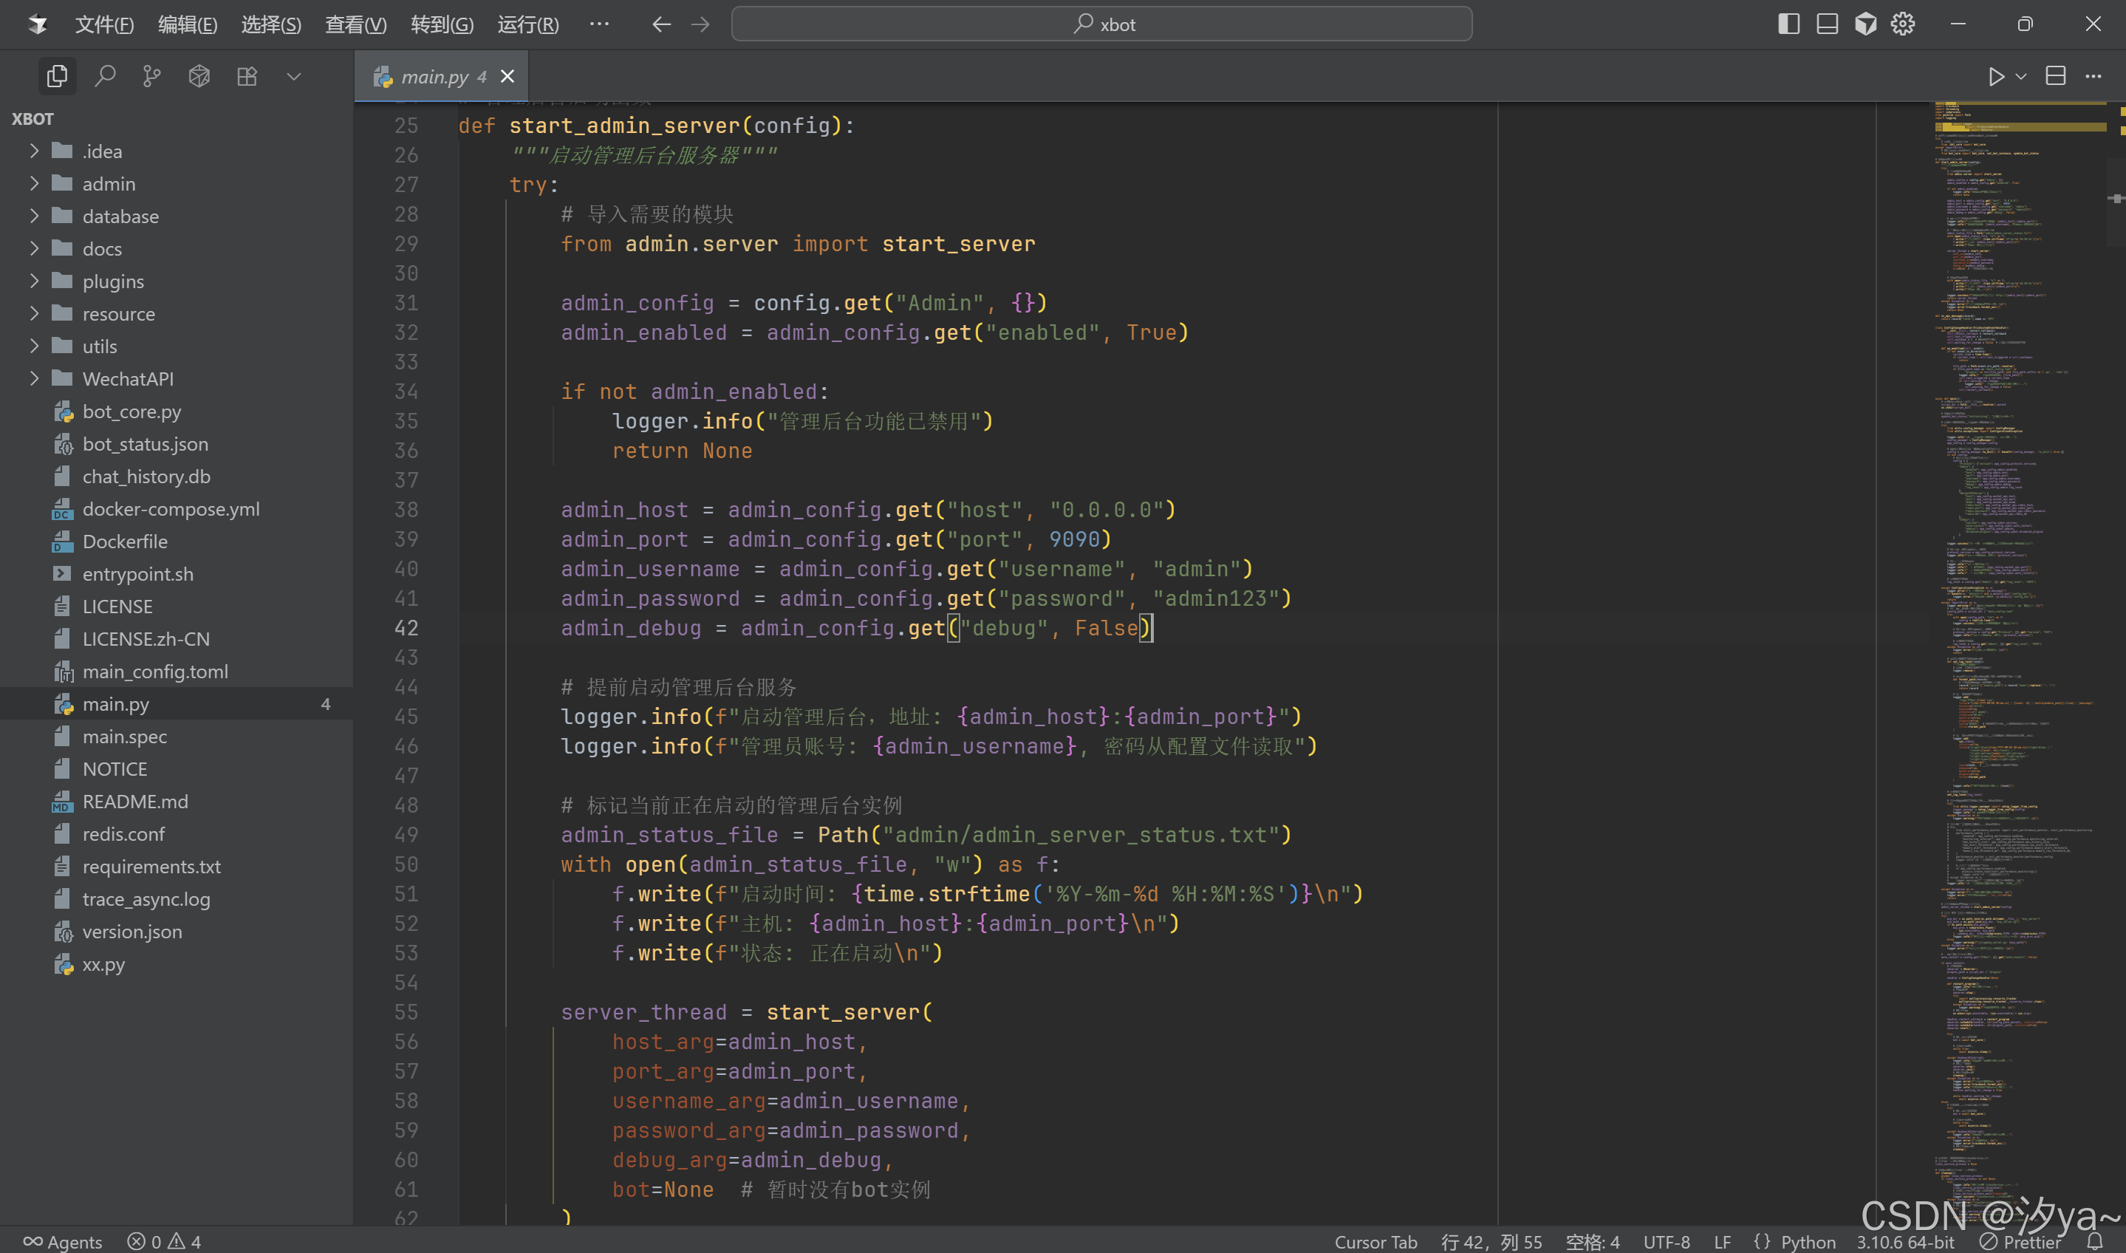Open the 转到(G) menu
Viewport: 2126px width, 1253px height.
tap(442, 24)
